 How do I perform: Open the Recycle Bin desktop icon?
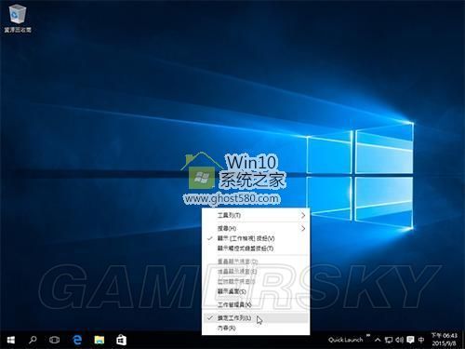[x=18, y=19]
